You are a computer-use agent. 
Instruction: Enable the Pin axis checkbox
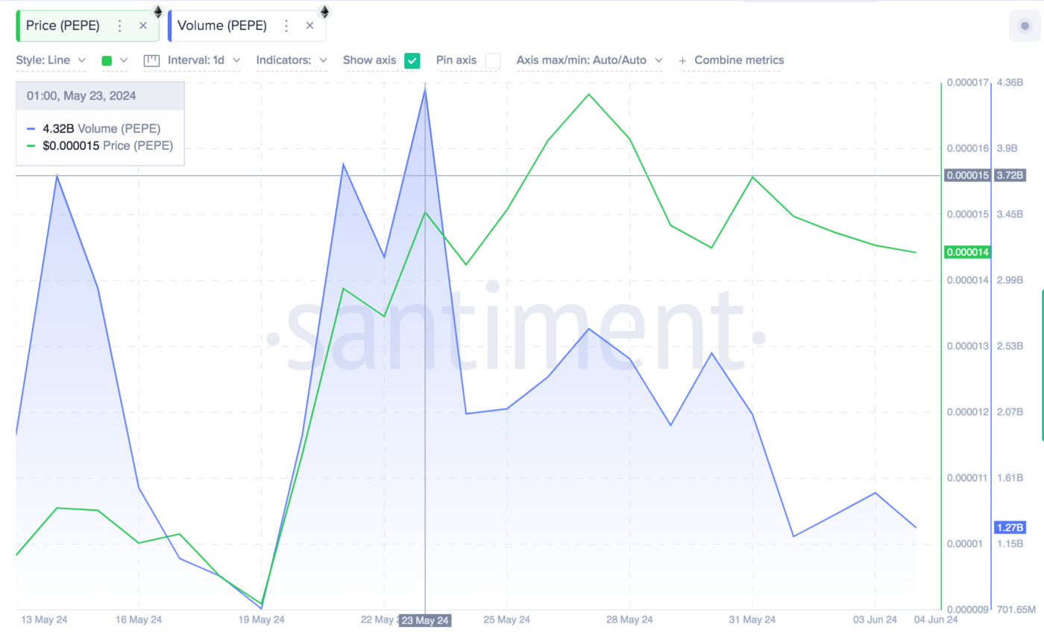point(492,60)
